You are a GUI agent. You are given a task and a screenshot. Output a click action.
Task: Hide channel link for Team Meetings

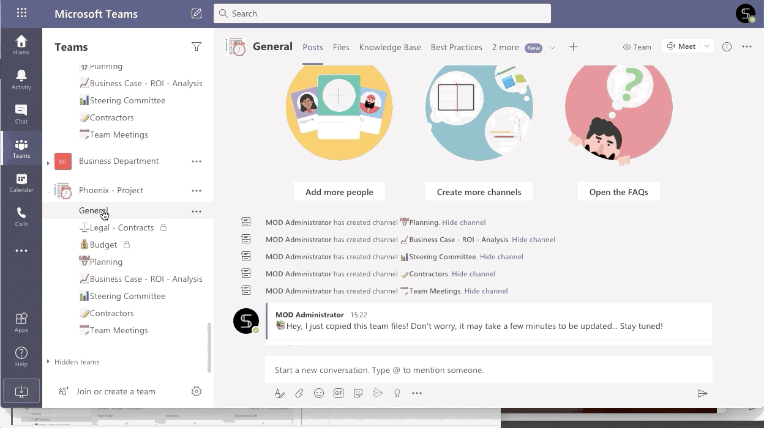click(486, 291)
